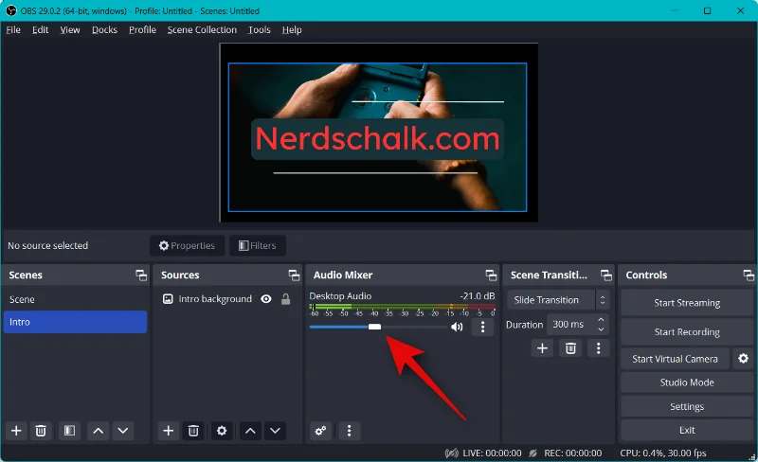Image resolution: width=758 pixels, height=462 pixels.
Task: Open the Slide Transition dropdown
Action: click(x=558, y=300)
